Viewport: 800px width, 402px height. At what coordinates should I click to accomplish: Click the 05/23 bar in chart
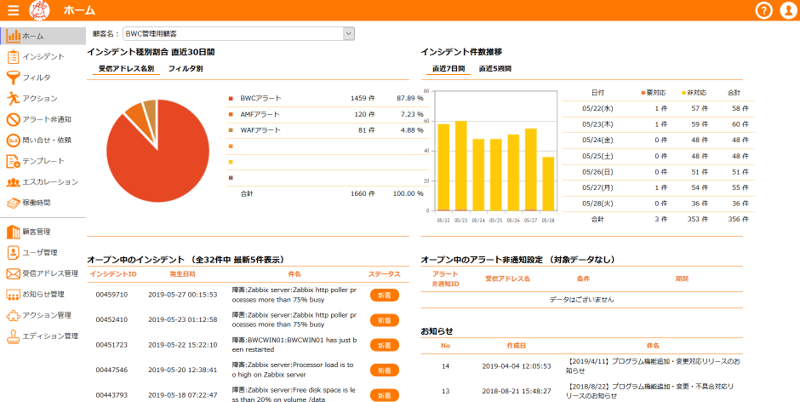[460, 166]
